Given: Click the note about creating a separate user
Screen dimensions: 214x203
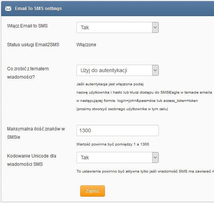Looking at the screenshot, I should point(122,109).
